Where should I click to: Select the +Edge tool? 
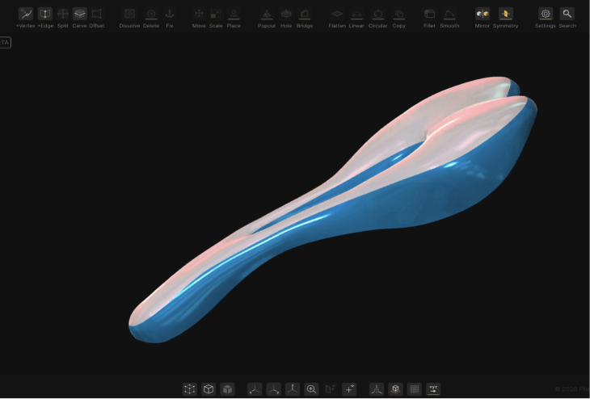(45, 15)
